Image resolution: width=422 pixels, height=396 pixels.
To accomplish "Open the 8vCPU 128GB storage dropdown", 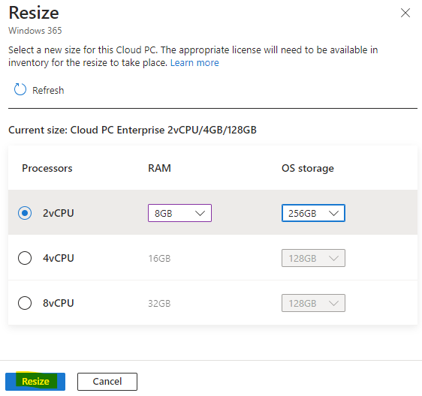I will [x=313, y=303].
